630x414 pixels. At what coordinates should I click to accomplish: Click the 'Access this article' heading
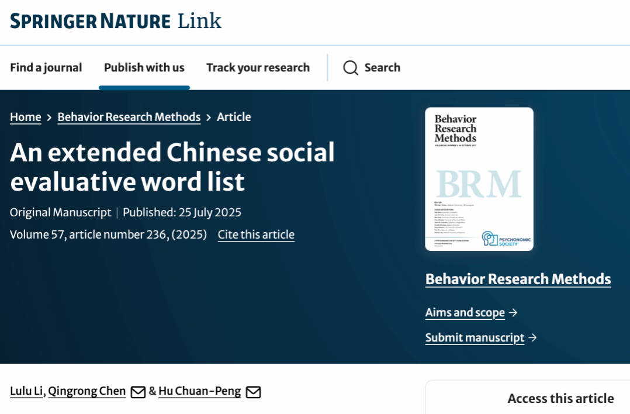pyautogui.click(x=561, y=398)
